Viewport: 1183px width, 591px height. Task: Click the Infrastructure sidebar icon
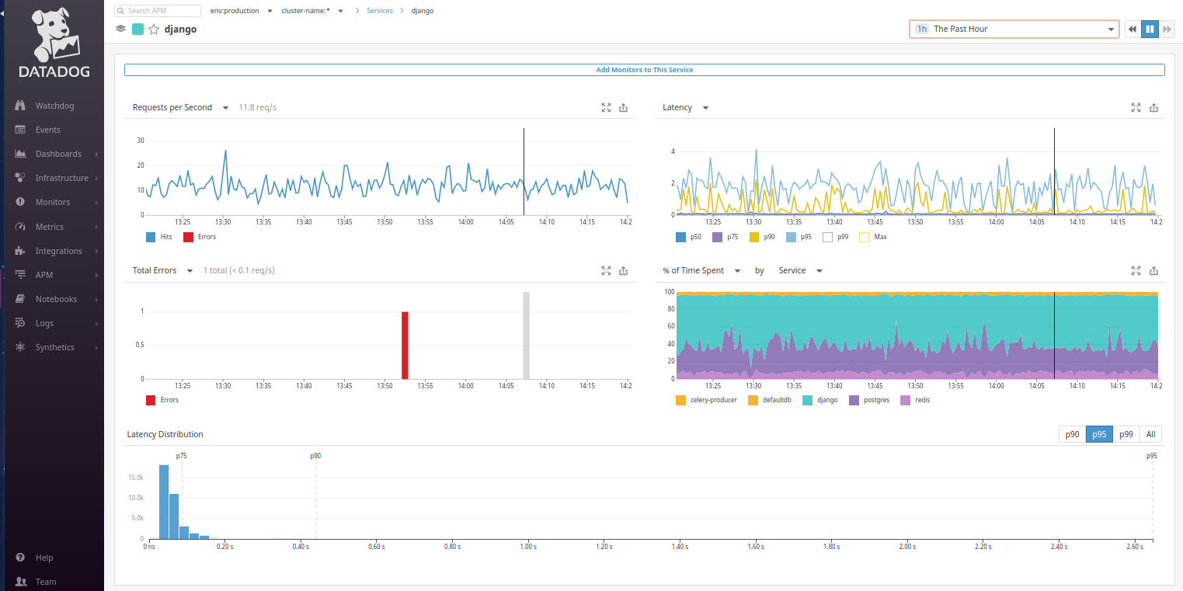pos(20,178)
